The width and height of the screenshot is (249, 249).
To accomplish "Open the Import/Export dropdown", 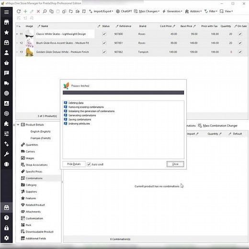I will 101,11.
